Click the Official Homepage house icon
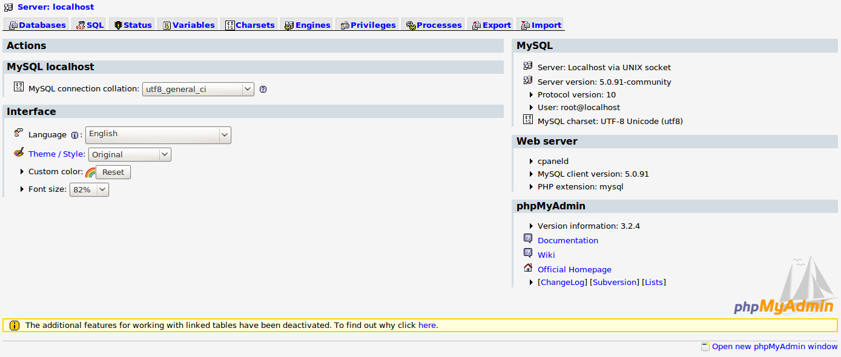This screenshot has height=357, width=841. pyautogui.click(x=528, y=268)
